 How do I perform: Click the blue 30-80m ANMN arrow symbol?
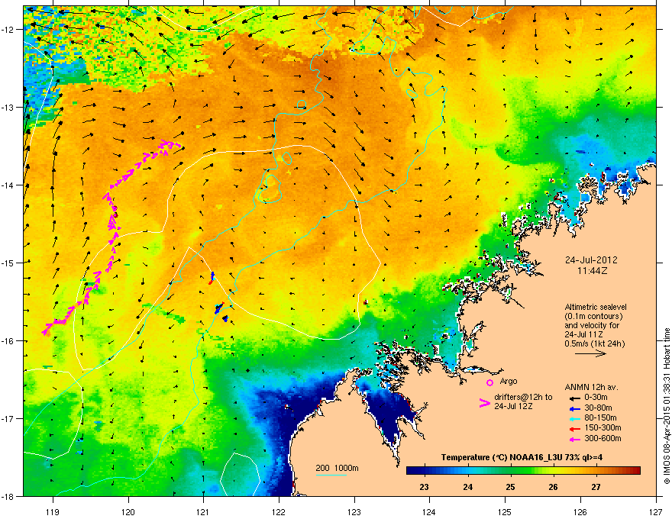(x=573, y=408)
